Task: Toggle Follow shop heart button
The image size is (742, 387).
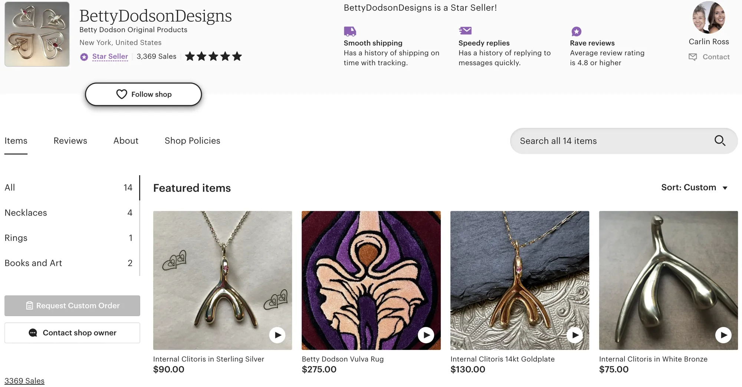Action: click(x=144, y=94)
